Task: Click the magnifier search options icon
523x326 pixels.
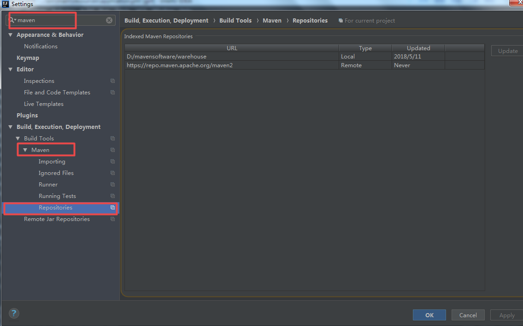Action: tap(12, 20)
